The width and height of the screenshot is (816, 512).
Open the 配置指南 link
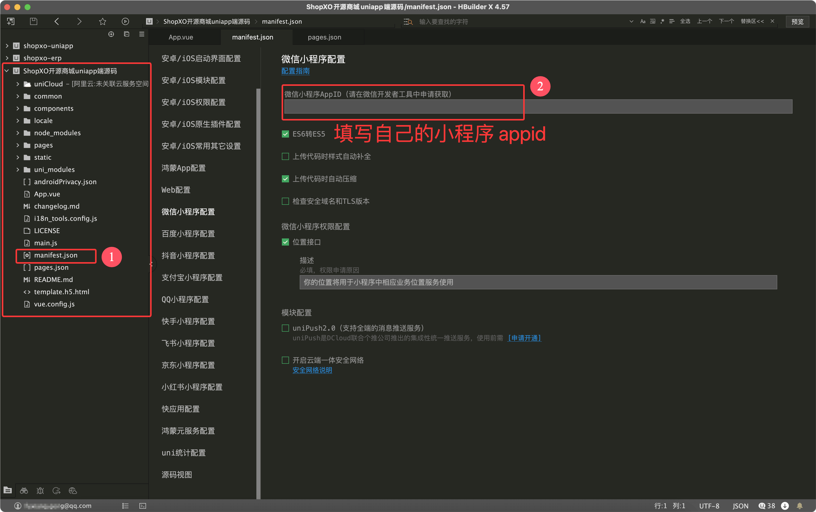pos(295,71)
